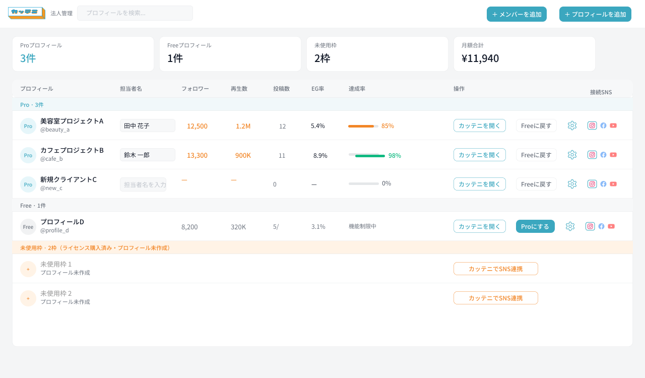Open カッテニ for 美容室プロジェクトA

480,125
